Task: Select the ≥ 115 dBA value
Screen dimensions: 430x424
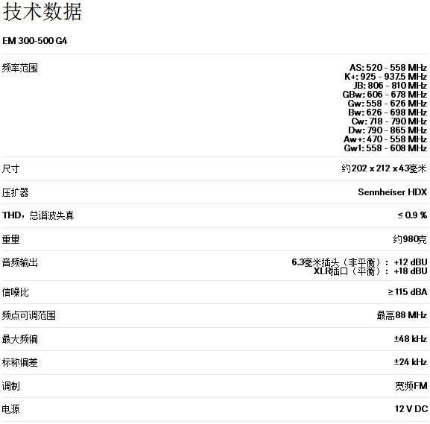Action: (x=408, y=292)
